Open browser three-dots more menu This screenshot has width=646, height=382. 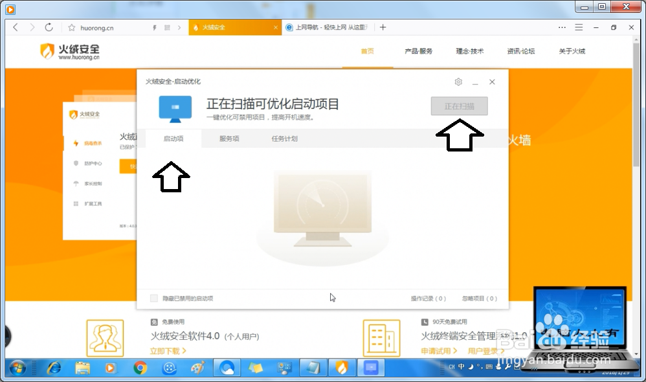(x=562, y=27)
